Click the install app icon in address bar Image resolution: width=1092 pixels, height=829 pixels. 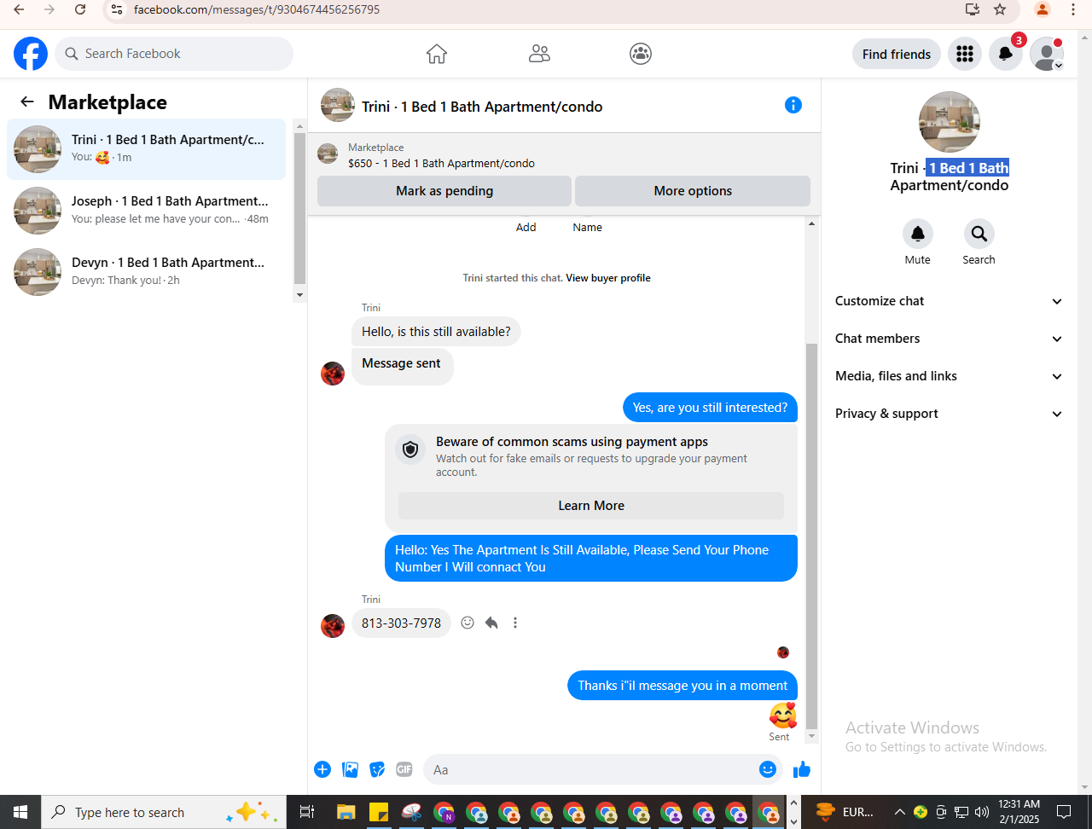pyautogui.click(x=972, y=10)
